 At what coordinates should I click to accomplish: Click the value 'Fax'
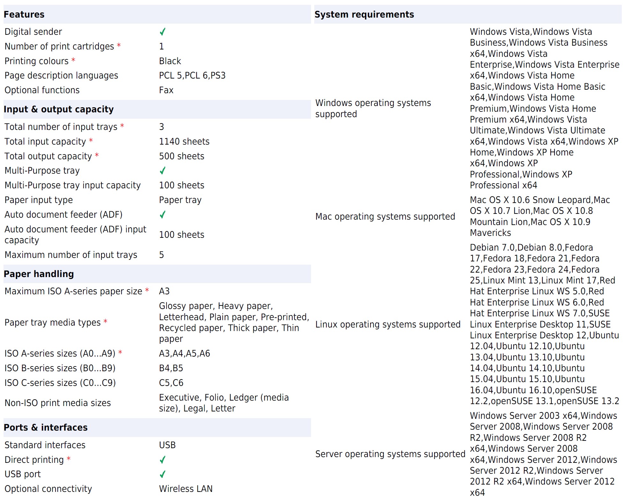pos(166,90)
